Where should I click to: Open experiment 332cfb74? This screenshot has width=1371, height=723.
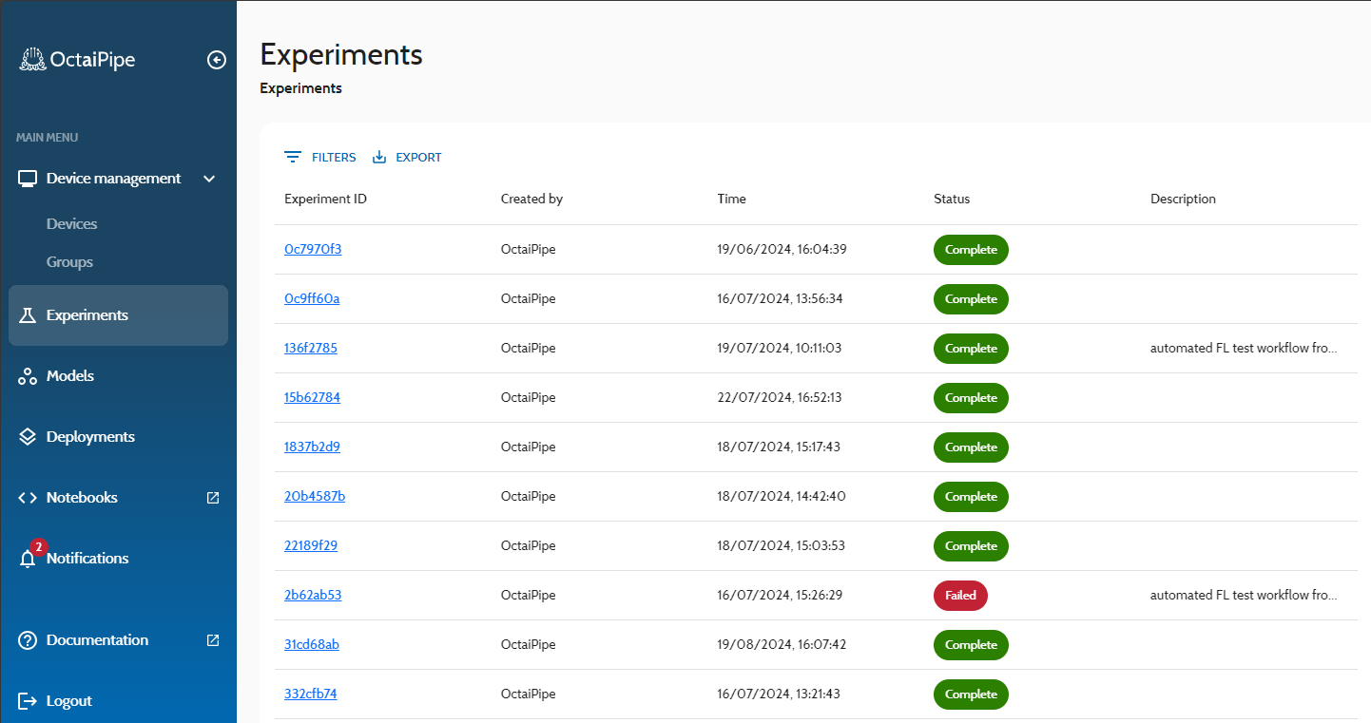[311, 694]
